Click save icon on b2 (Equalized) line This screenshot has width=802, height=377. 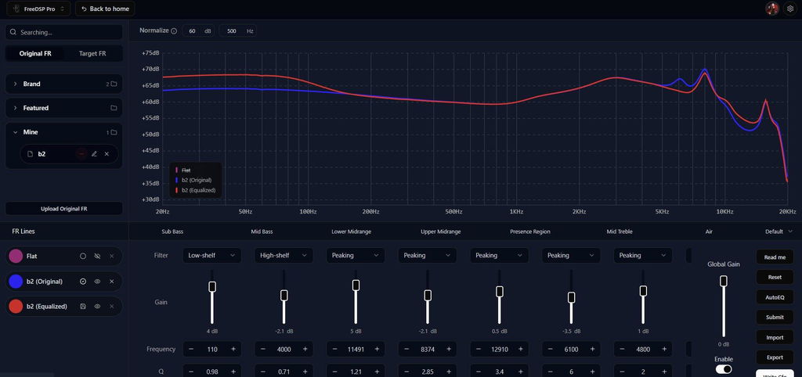83,307
